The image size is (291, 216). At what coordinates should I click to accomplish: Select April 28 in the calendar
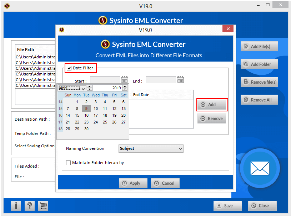(x=68, y=129)
